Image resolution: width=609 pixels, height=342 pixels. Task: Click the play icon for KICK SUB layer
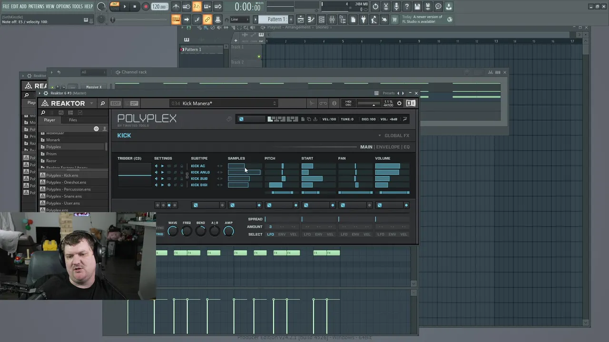pos(162,179)
